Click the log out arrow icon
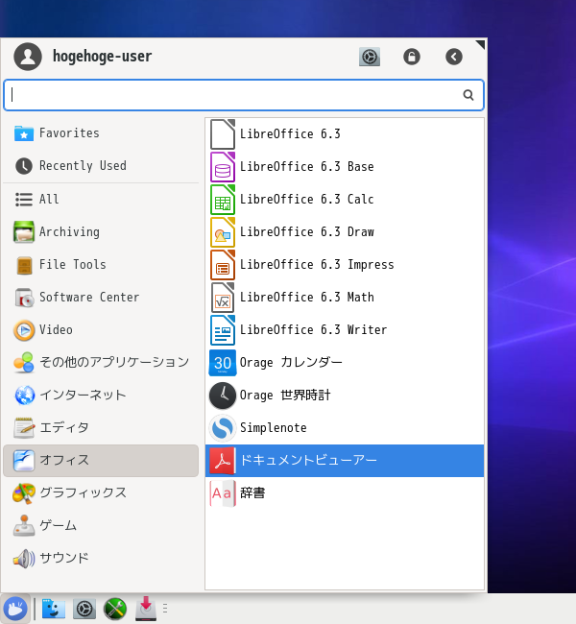The image size is (576, 624). (x=454, y=57)
